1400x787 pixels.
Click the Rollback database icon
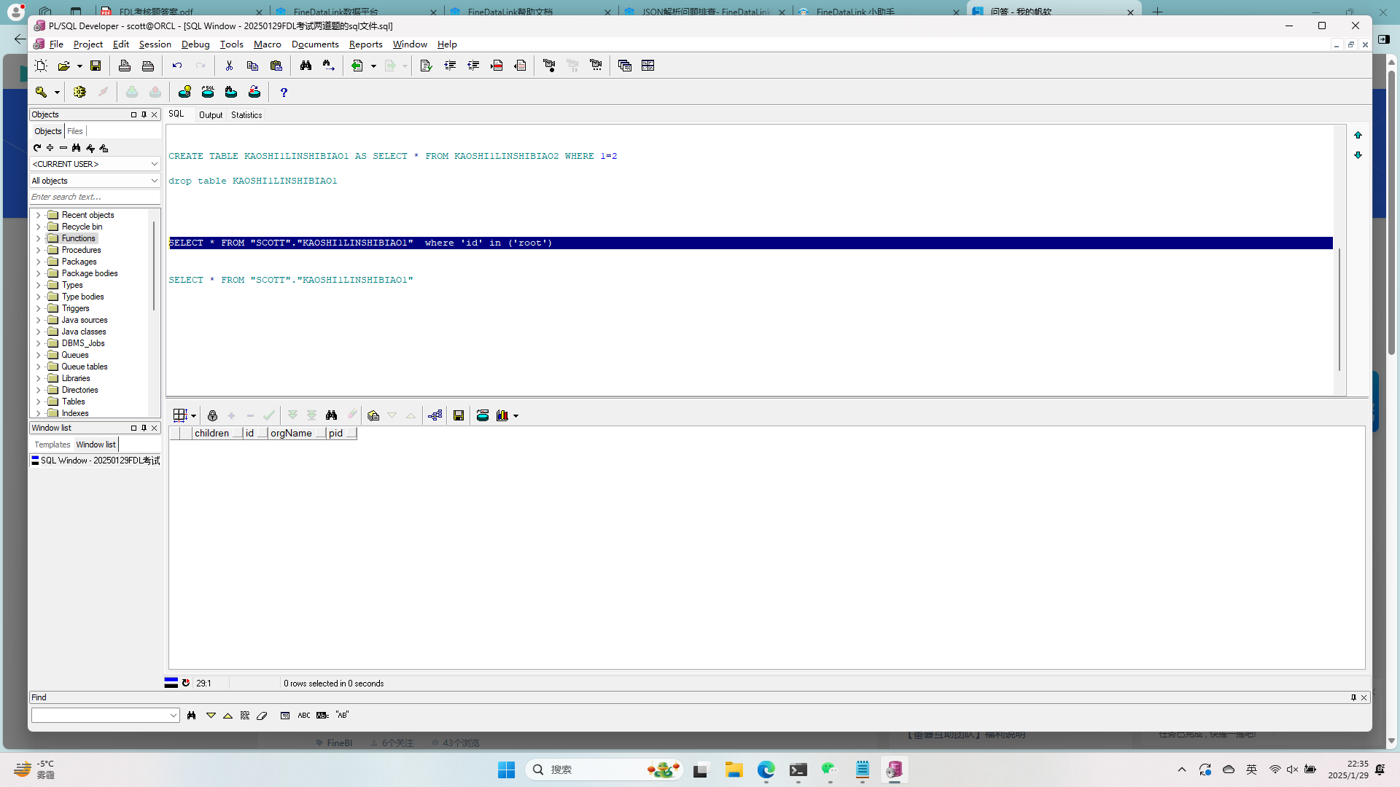[x=155, y=92]
